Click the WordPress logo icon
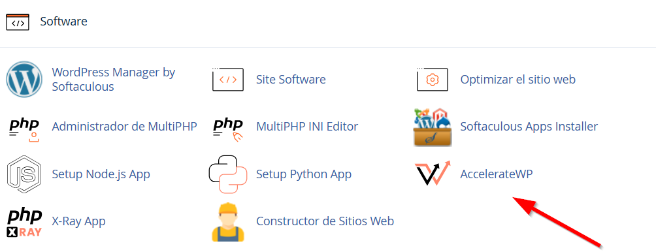The width and height of the screenshot is (656, 252). click(24, 80)
